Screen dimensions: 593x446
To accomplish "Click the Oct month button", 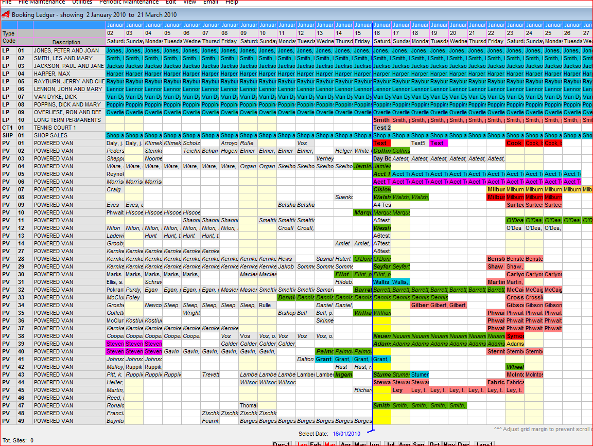I will click(x=435, y=443).
